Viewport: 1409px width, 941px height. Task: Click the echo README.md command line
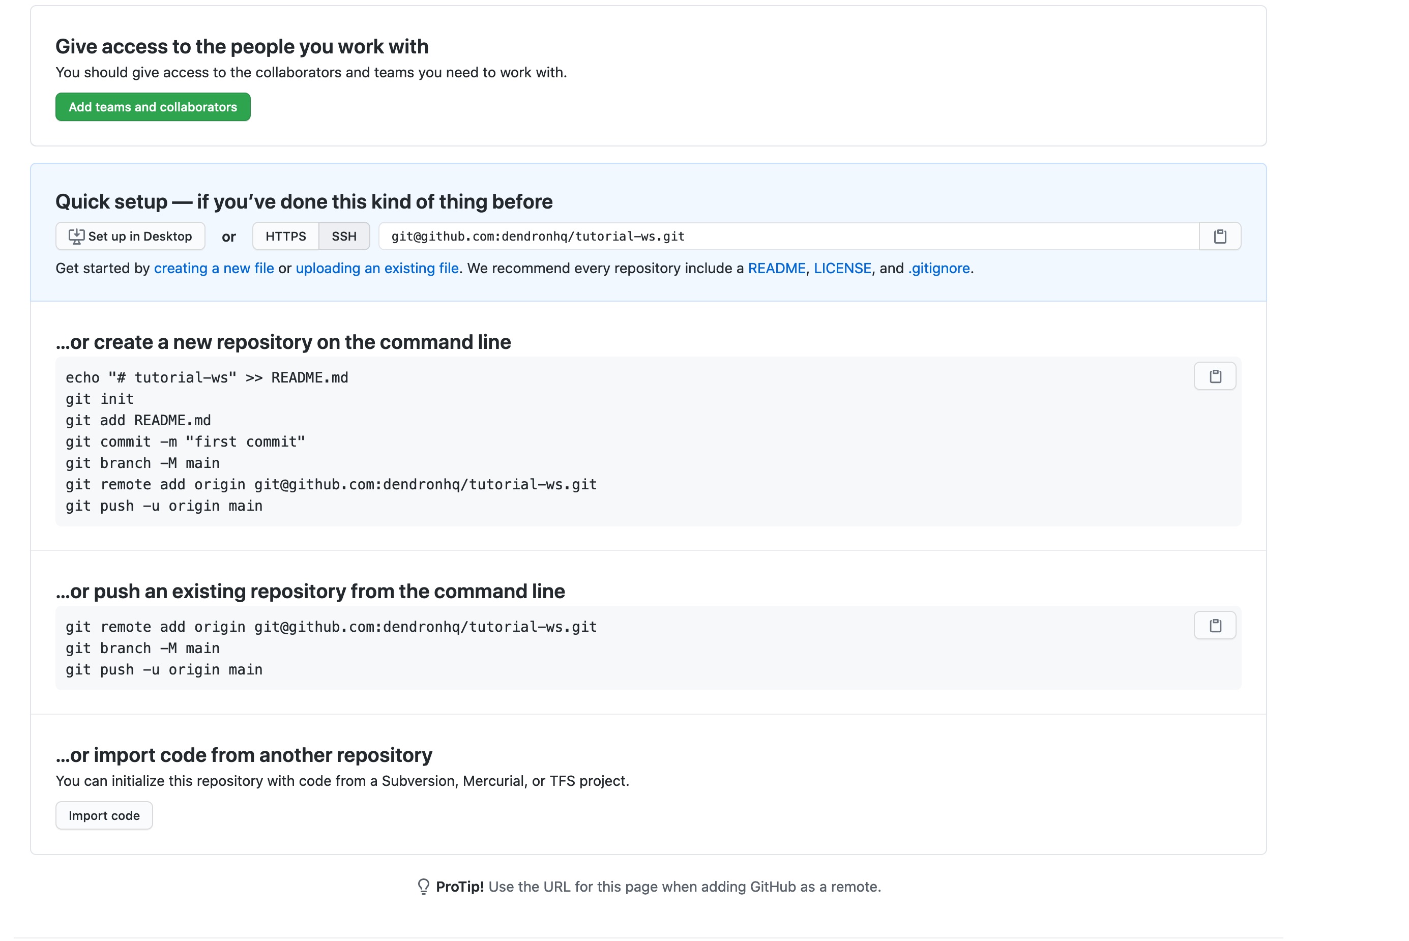point(207,377)
